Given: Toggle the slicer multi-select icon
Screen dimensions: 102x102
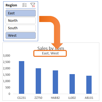Looking at the screenshot, I should 25,5.
